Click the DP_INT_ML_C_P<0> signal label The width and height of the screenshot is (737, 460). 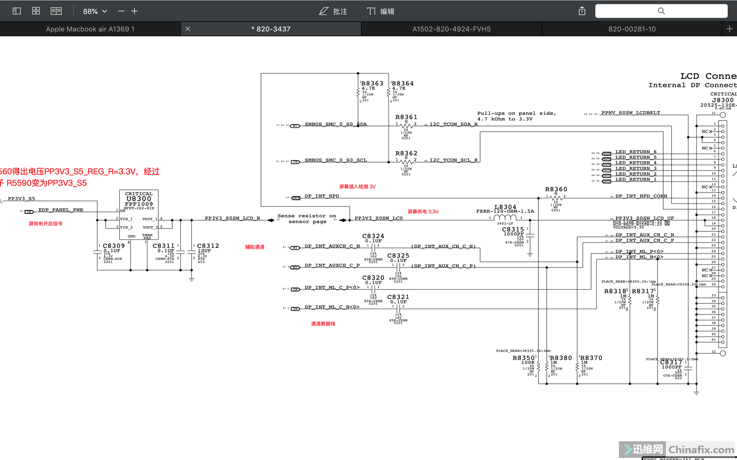pos(332,287)
